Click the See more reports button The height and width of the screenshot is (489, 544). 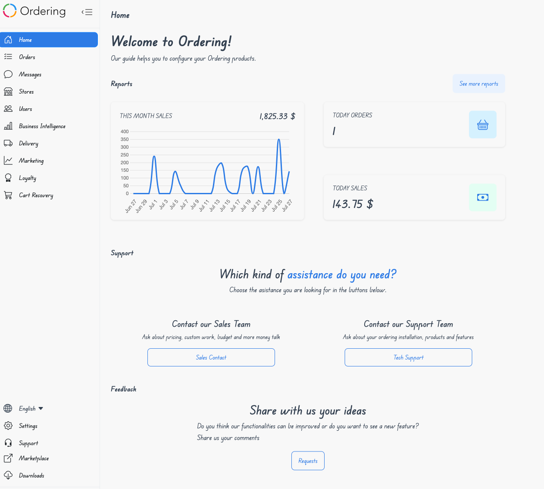pyautogui.click(x=478, y=84)
